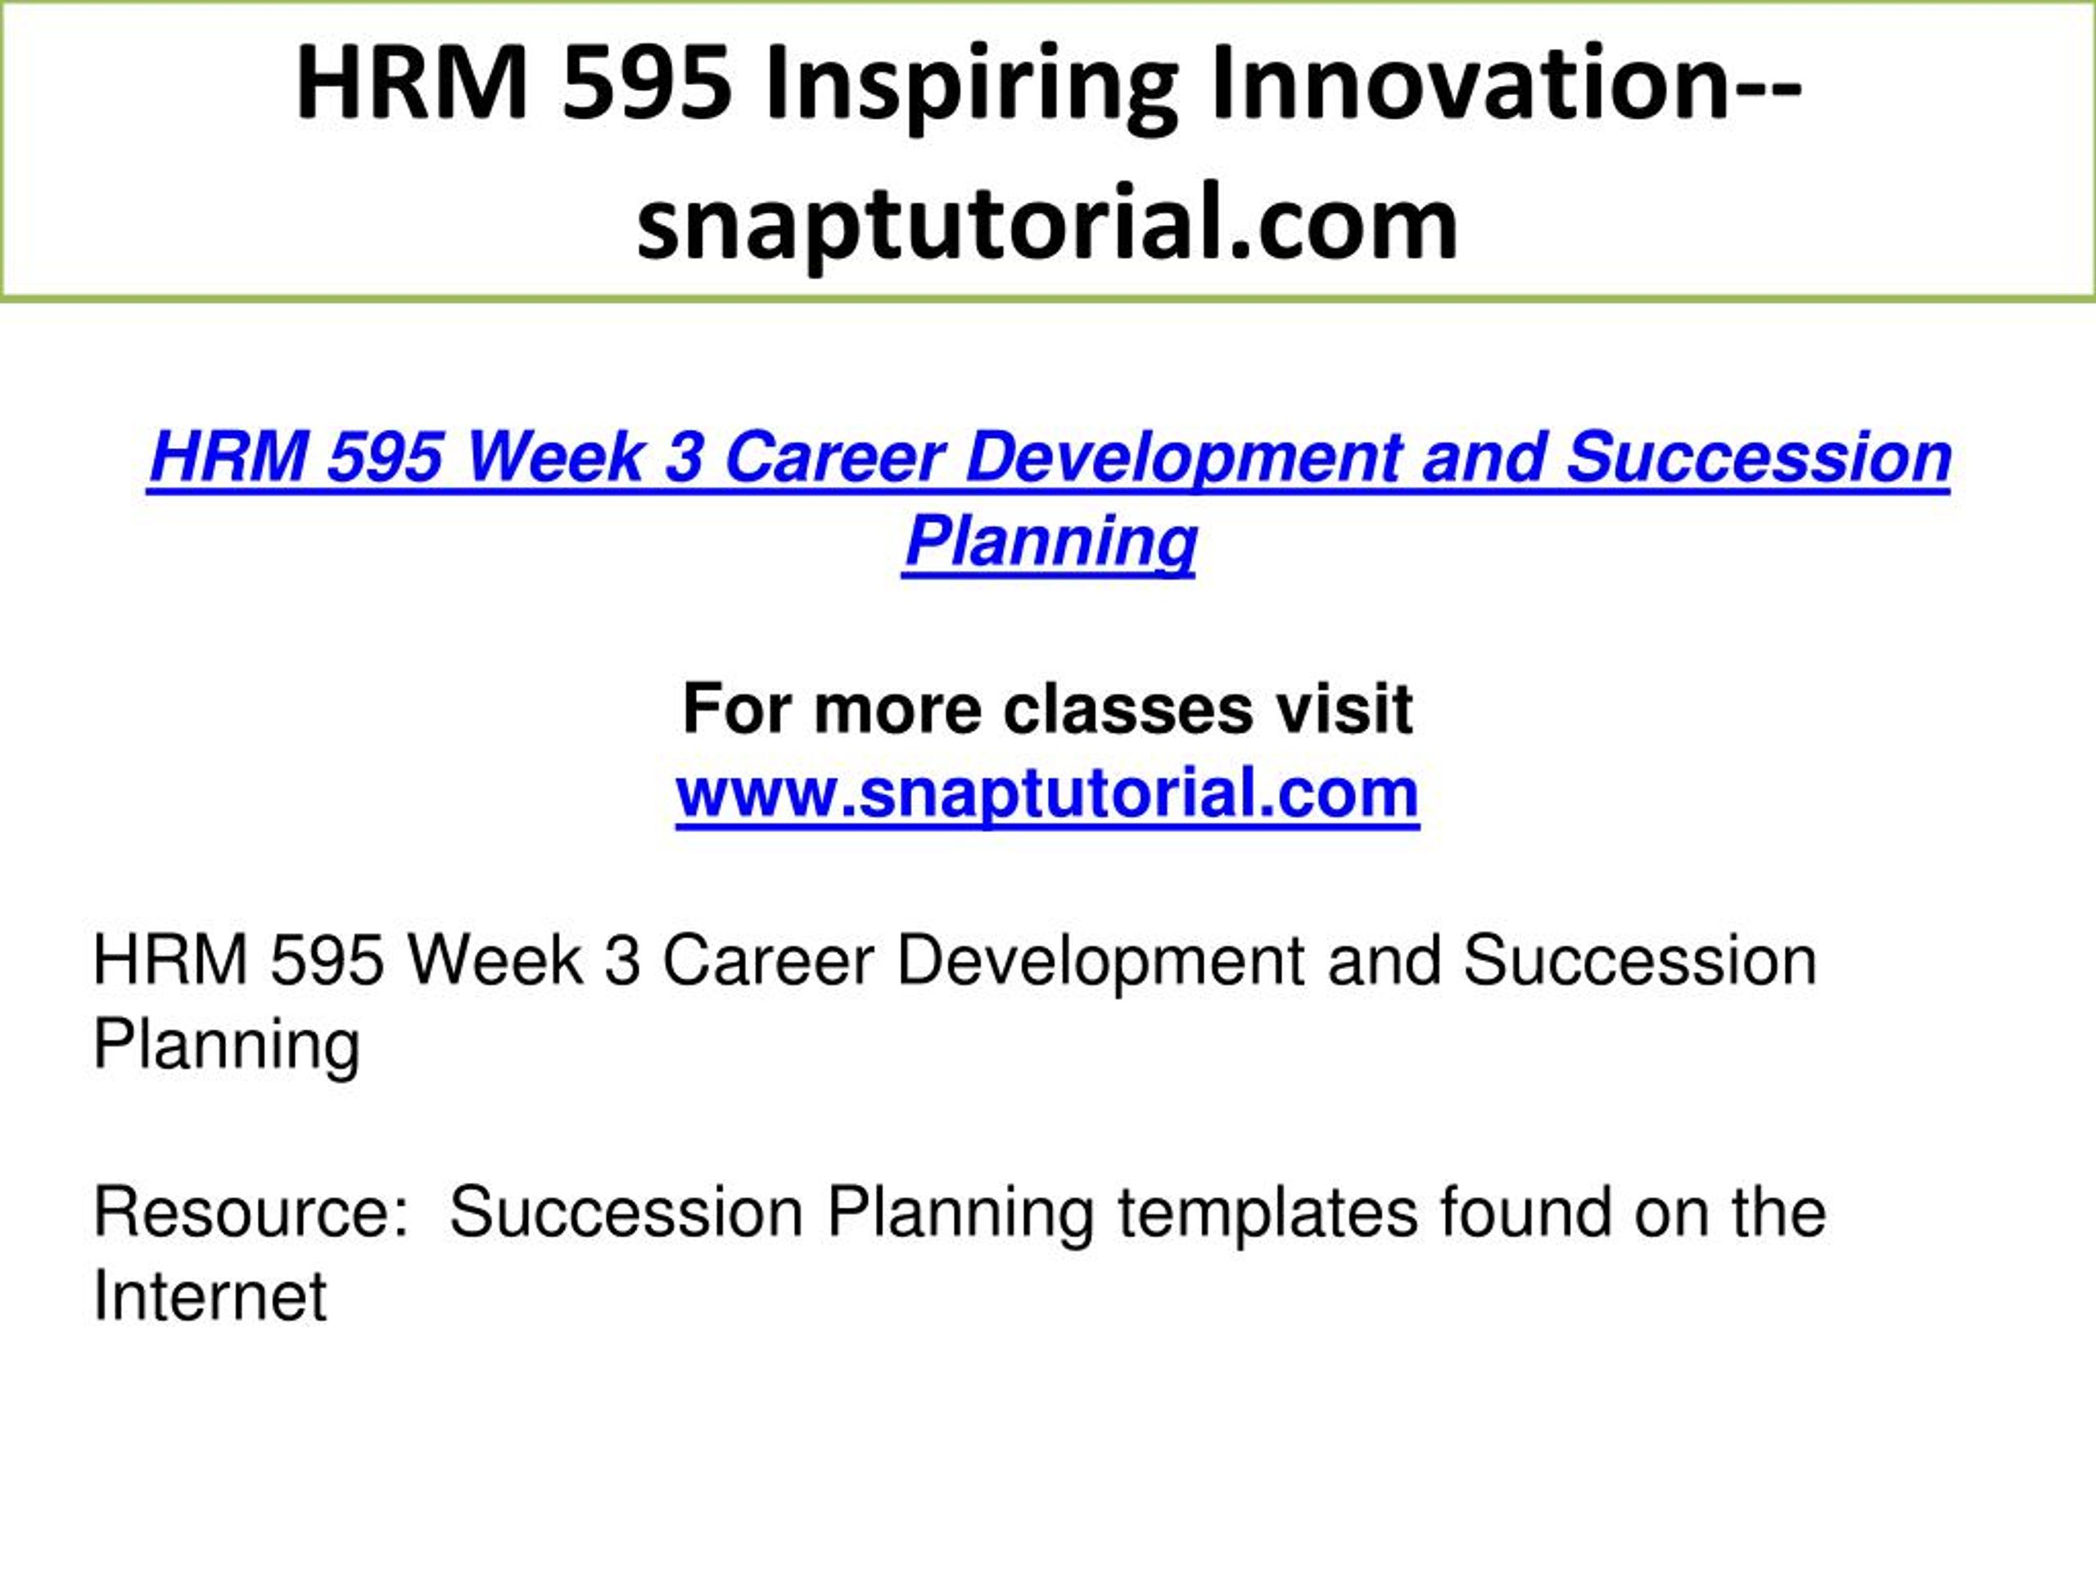This screenshot has width=2096, height=1572.
Task: Open the www.snaptutorial.com hyperlink
Action: [1047, 793]
